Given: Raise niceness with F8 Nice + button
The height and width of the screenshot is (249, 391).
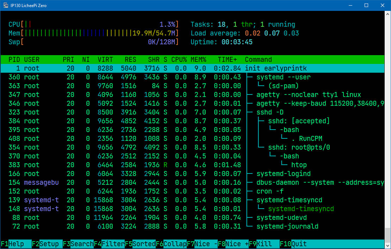Looking at the screenshot, I should (x=233, y=244).
